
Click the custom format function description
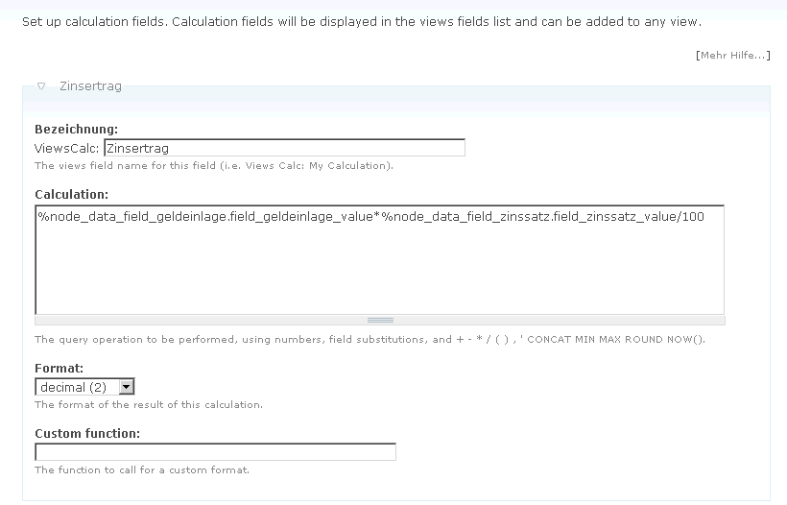point(141,469)
